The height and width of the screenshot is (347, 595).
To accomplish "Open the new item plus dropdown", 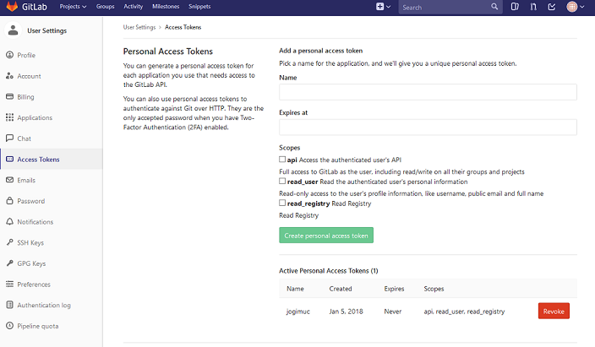I will click(x=383, y=7).
